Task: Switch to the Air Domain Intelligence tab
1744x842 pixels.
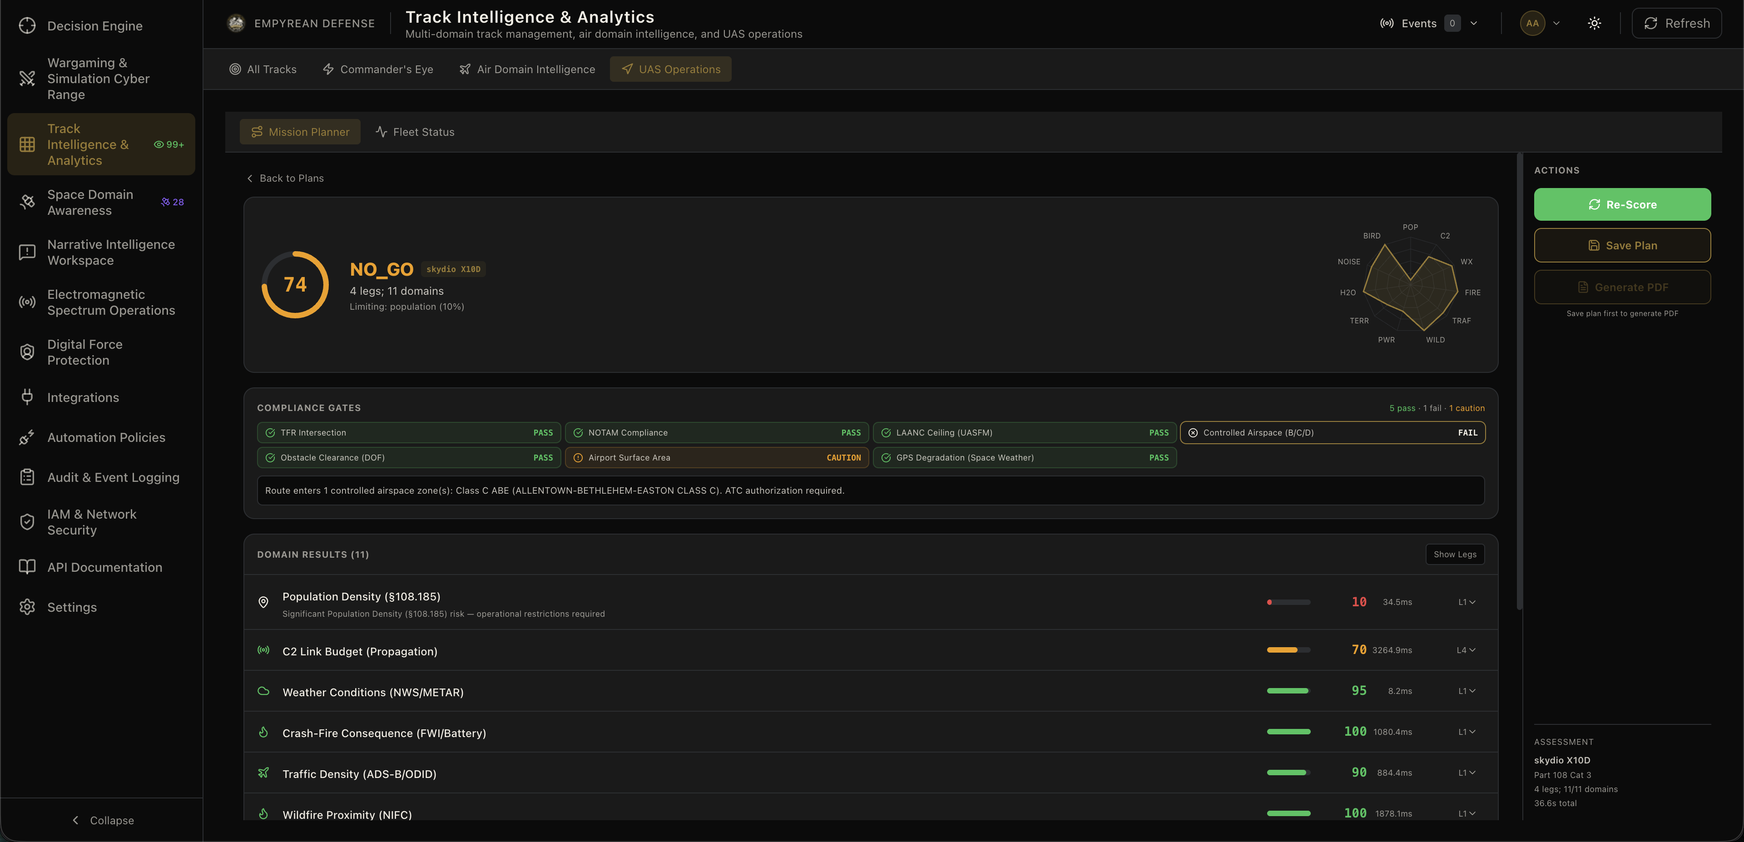Action: (527, 69)
